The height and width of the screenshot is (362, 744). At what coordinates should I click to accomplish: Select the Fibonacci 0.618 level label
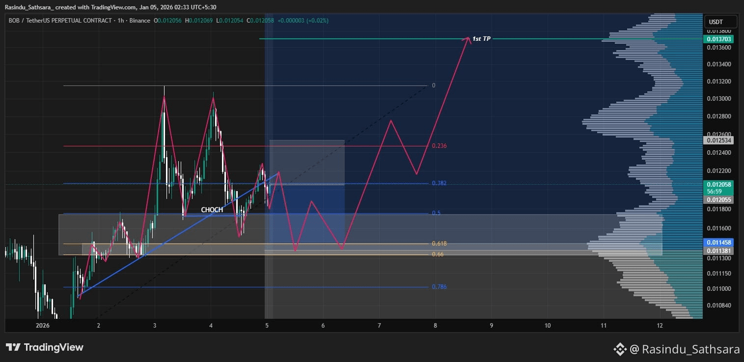(x=439, y=244)
